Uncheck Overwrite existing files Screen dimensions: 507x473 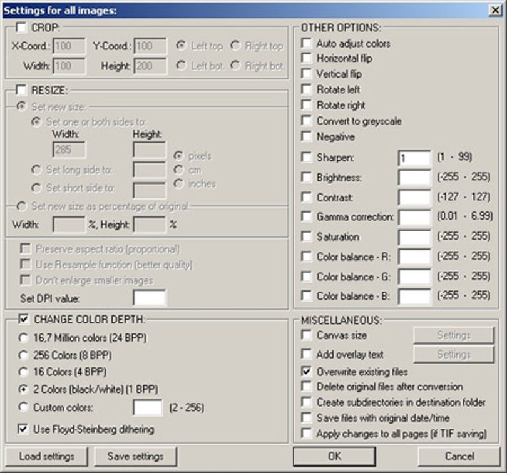[306, 372]
